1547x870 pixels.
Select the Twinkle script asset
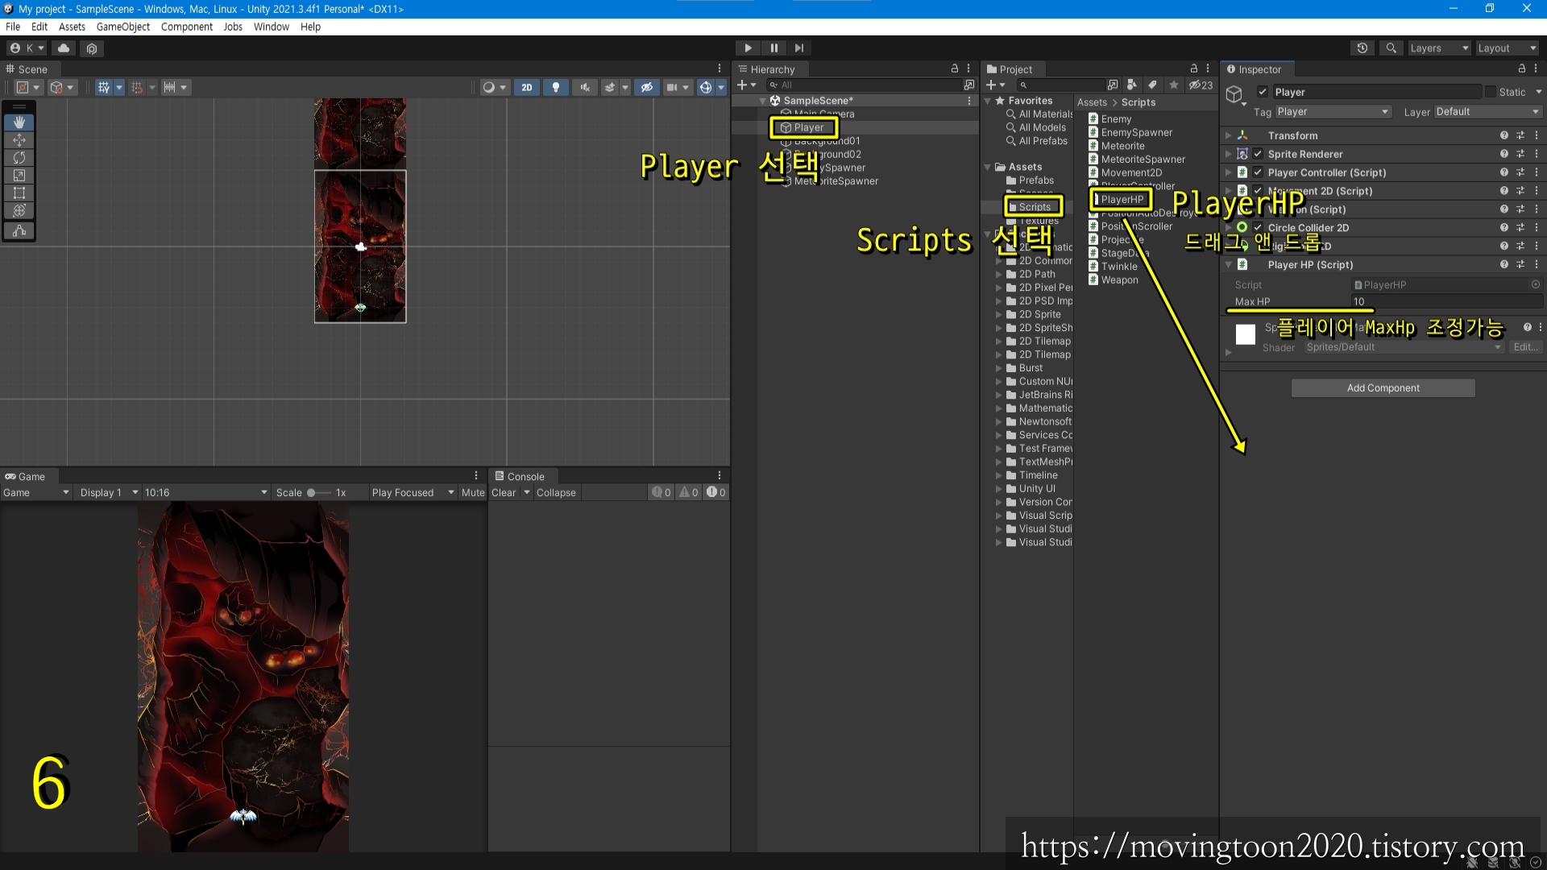[x=1118, y=267]
